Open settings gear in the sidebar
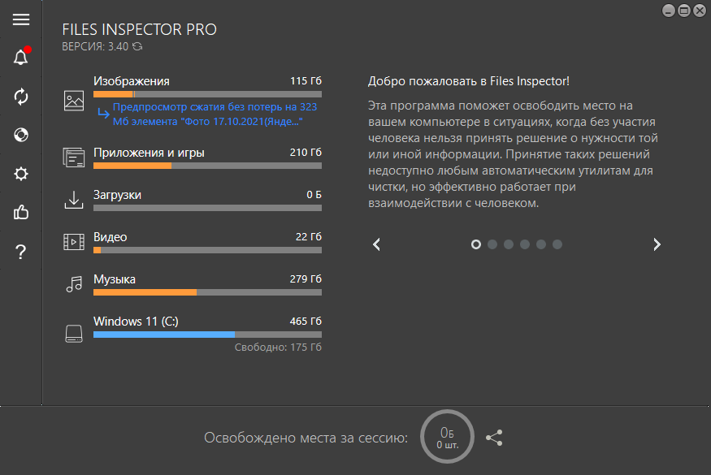The image size is (711, 475). click(x=21, y=174)
